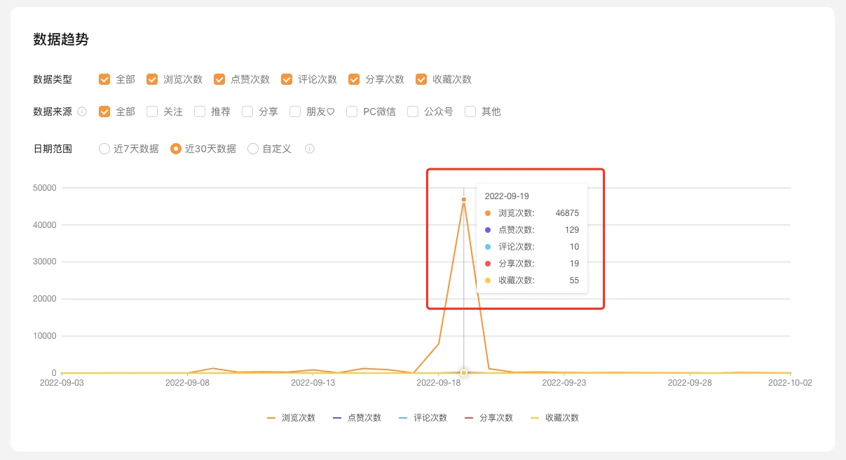846x460 pixels.
Task: Uncheck 点赞次数 checkbox
Action: tap(219, 79)
